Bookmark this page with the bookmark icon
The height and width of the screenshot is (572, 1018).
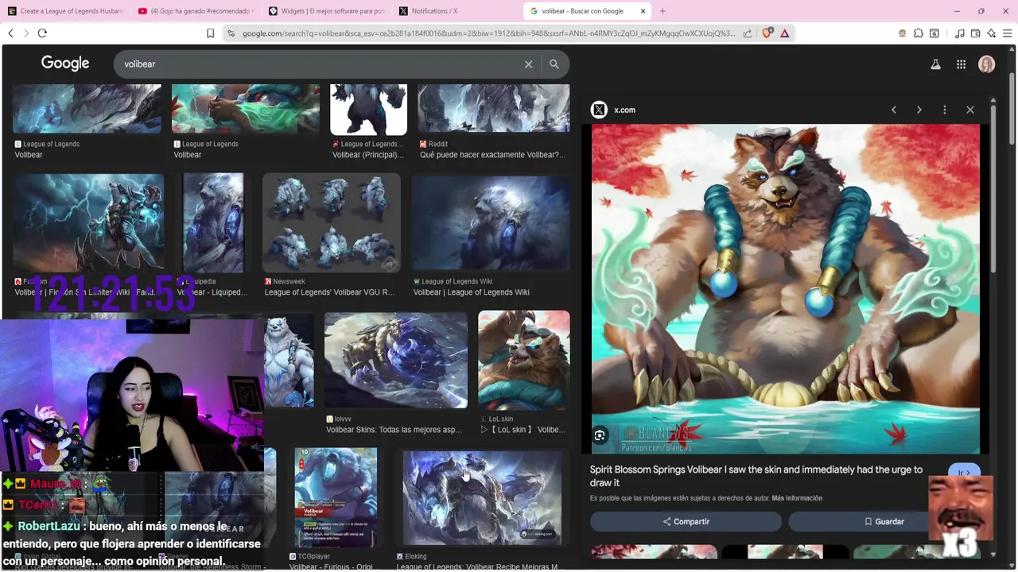210,33
